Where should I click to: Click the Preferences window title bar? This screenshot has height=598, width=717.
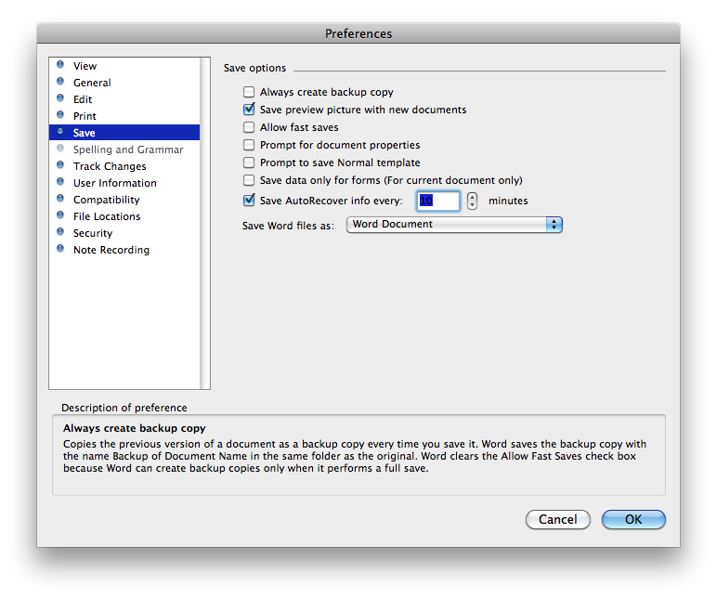(358, 33)
